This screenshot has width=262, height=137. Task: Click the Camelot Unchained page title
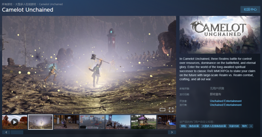coord(28,10)
